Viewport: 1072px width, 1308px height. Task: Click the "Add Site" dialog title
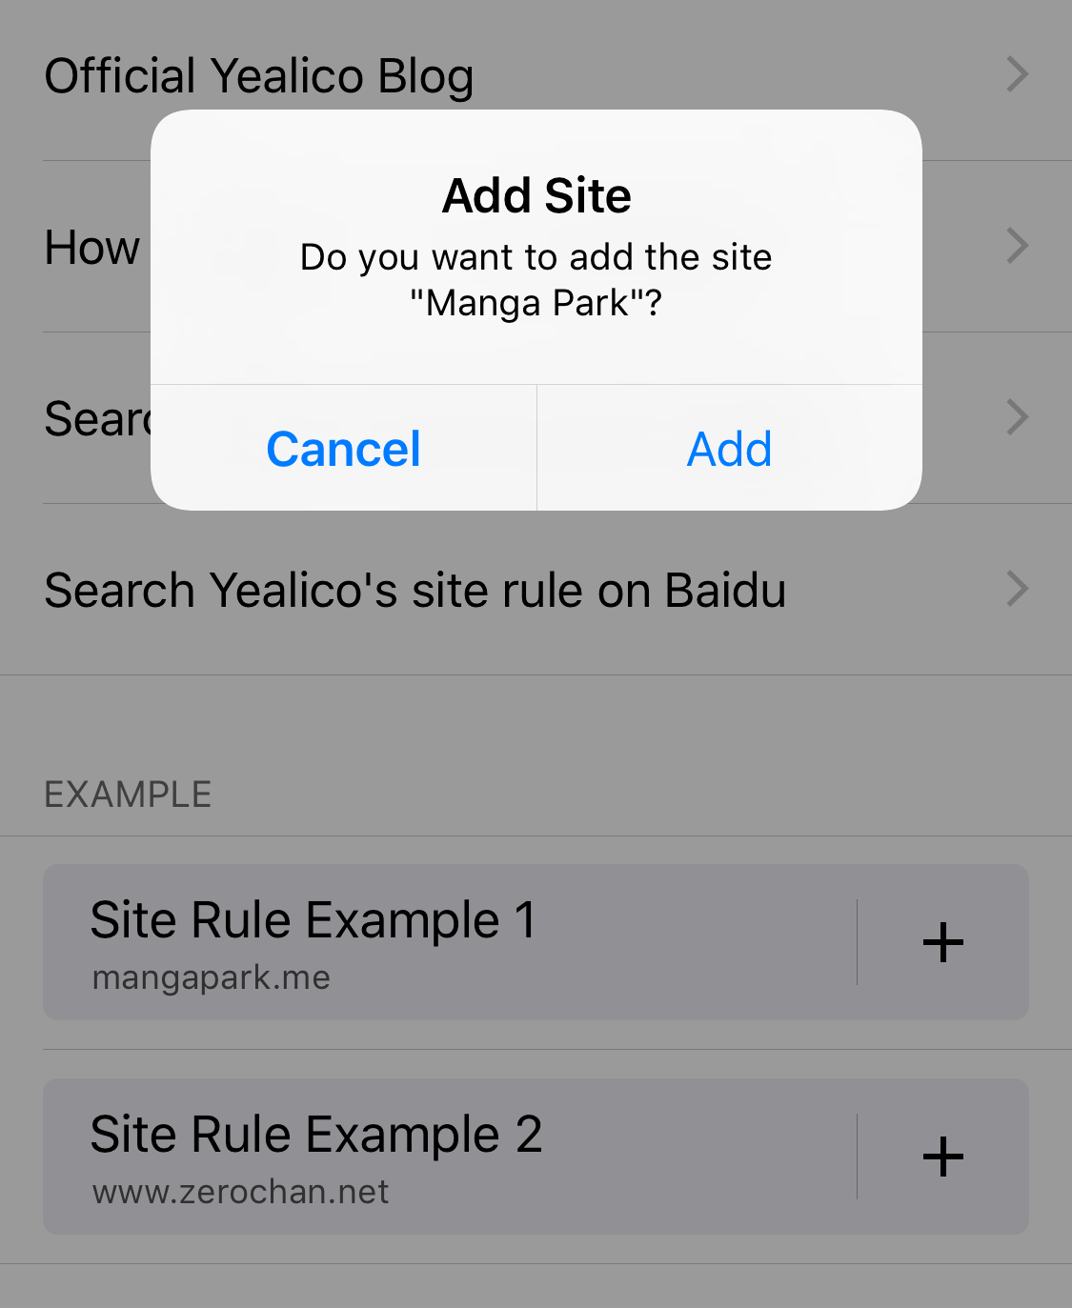(x=536, y=196)
